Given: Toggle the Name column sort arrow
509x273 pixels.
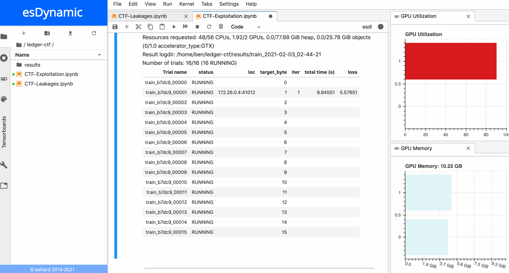Looking at the screenshot, I should (99, 55).
